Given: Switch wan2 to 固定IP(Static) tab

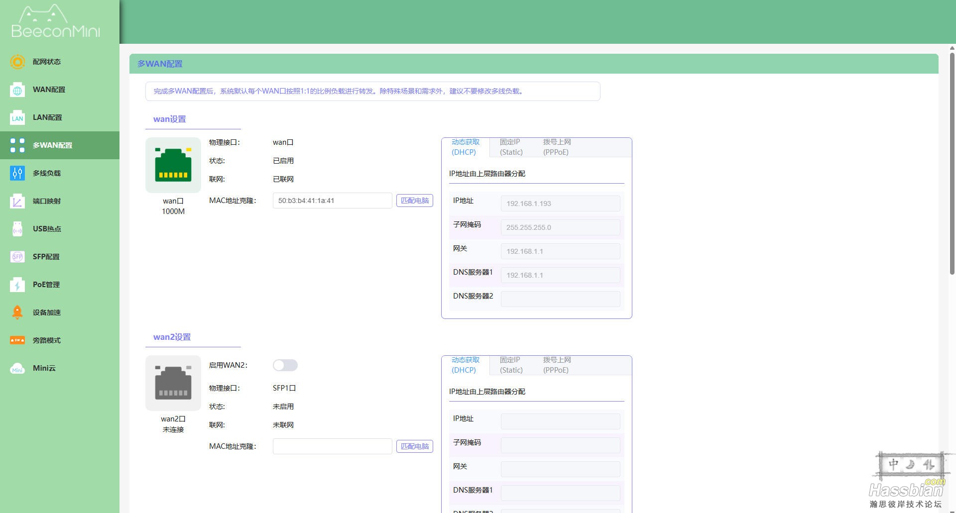Looking at the screenshot, I should coord(511,365).
